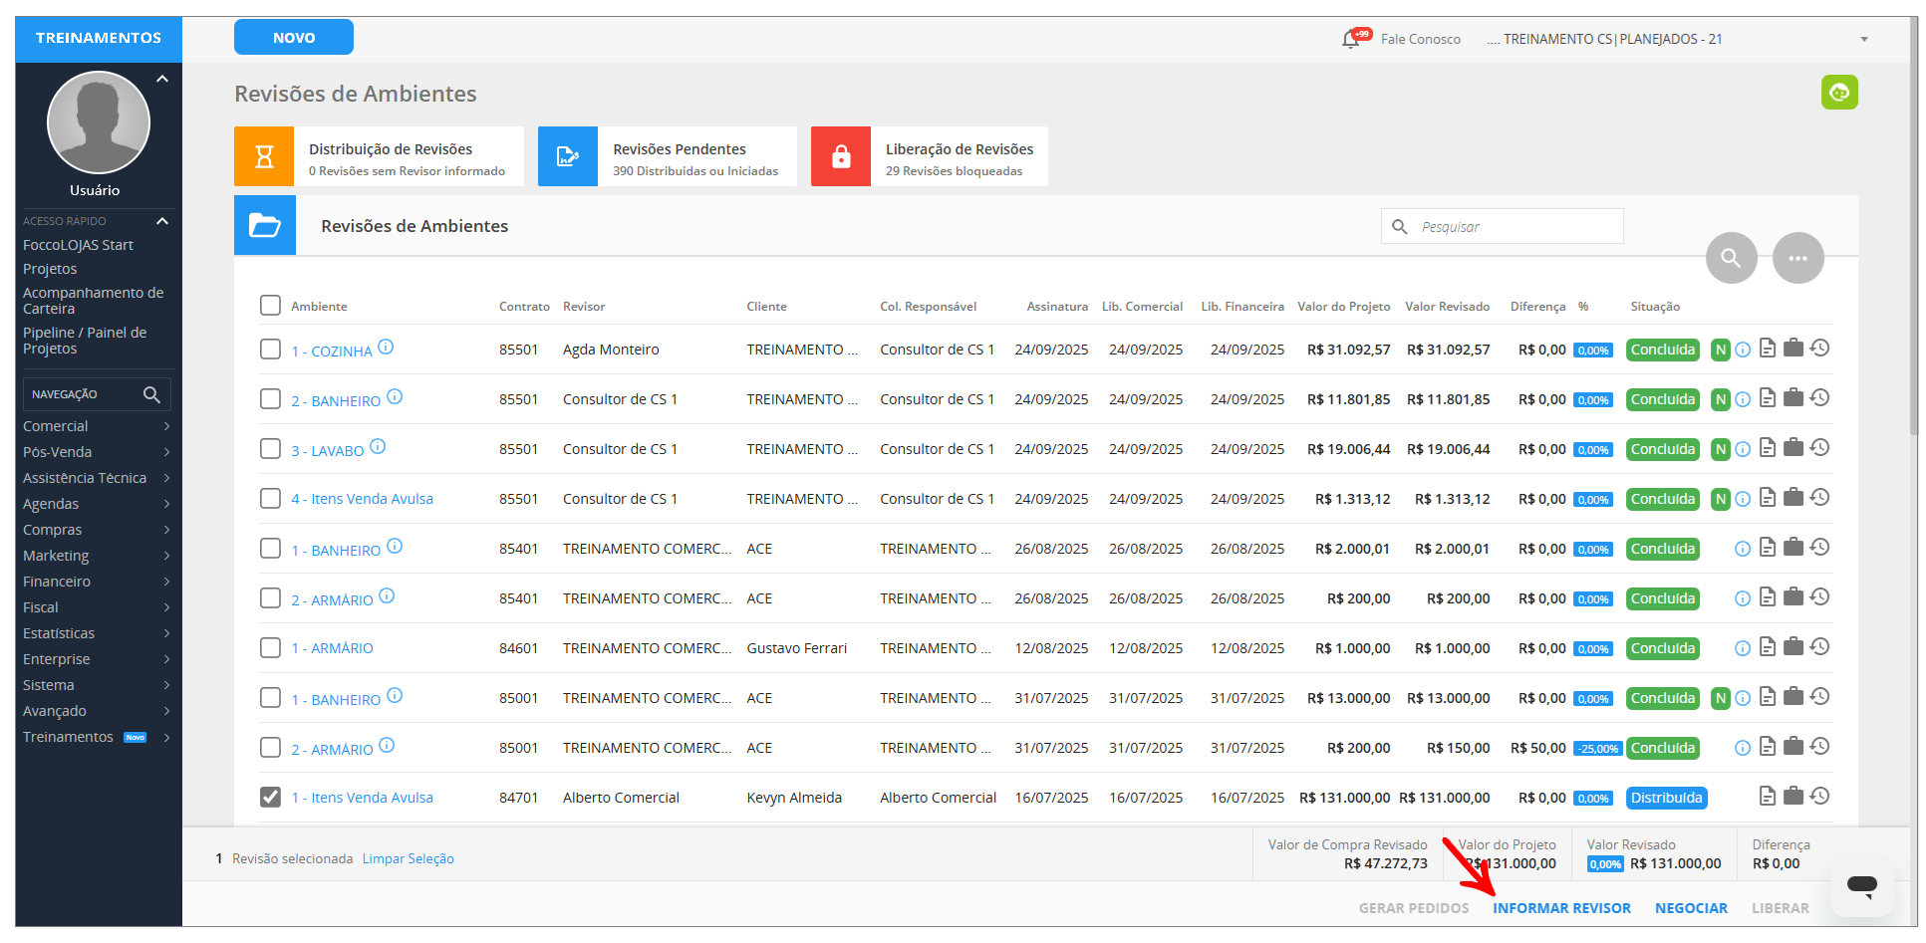
Task: Click the green chat assistant icon
Action: (1839, 93)
